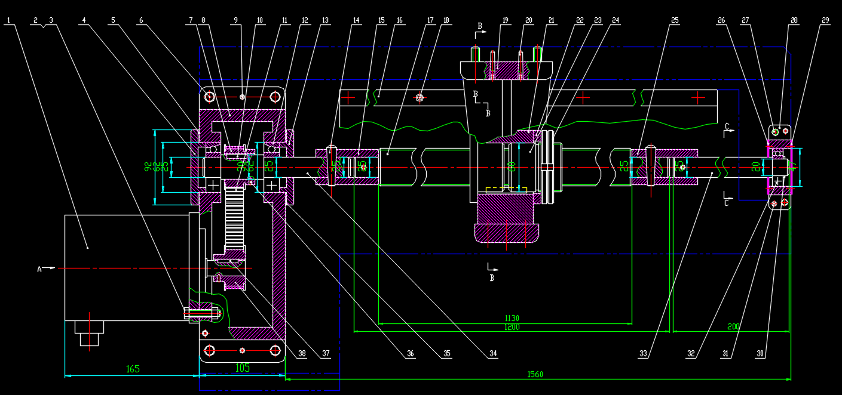This screenshot has width=842, height=395.
Task: Click part callout number 19
Action: coord(505,20)
